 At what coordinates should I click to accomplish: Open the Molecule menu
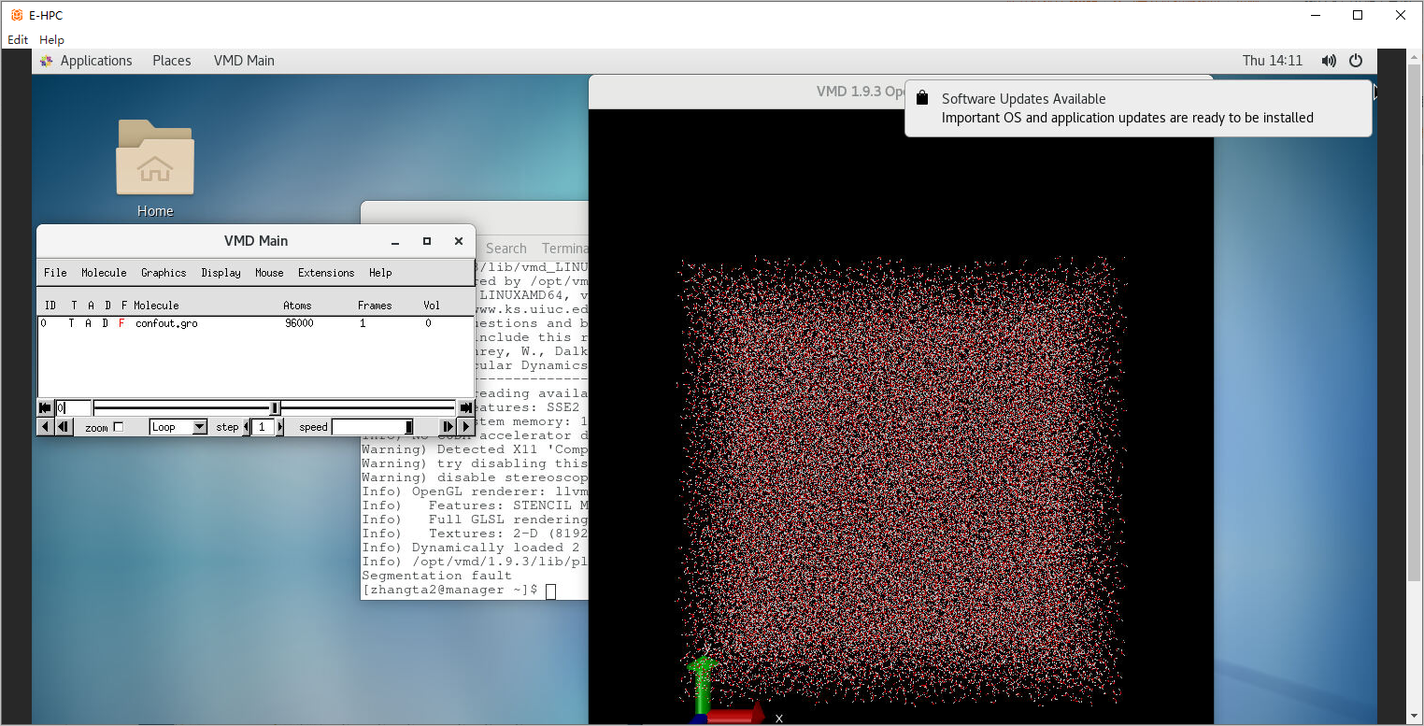click(104, 273)
